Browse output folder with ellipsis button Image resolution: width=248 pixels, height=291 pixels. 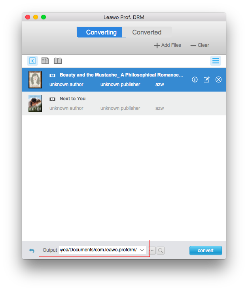click(x=152, y=251)
